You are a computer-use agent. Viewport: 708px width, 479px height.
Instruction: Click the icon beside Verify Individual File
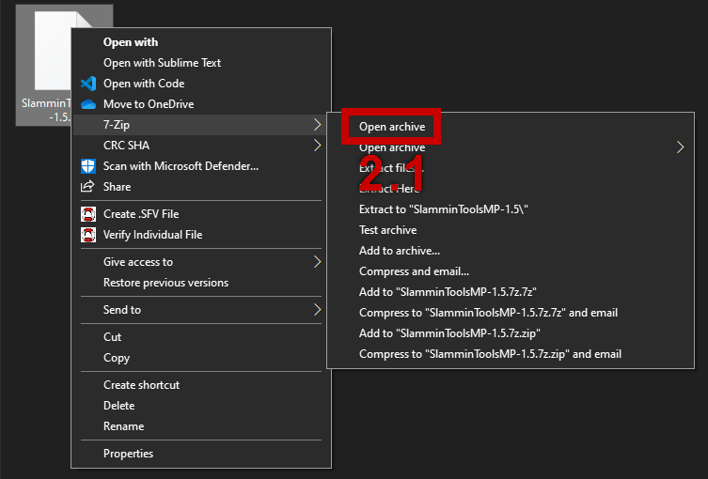click(x=88, y=235)
